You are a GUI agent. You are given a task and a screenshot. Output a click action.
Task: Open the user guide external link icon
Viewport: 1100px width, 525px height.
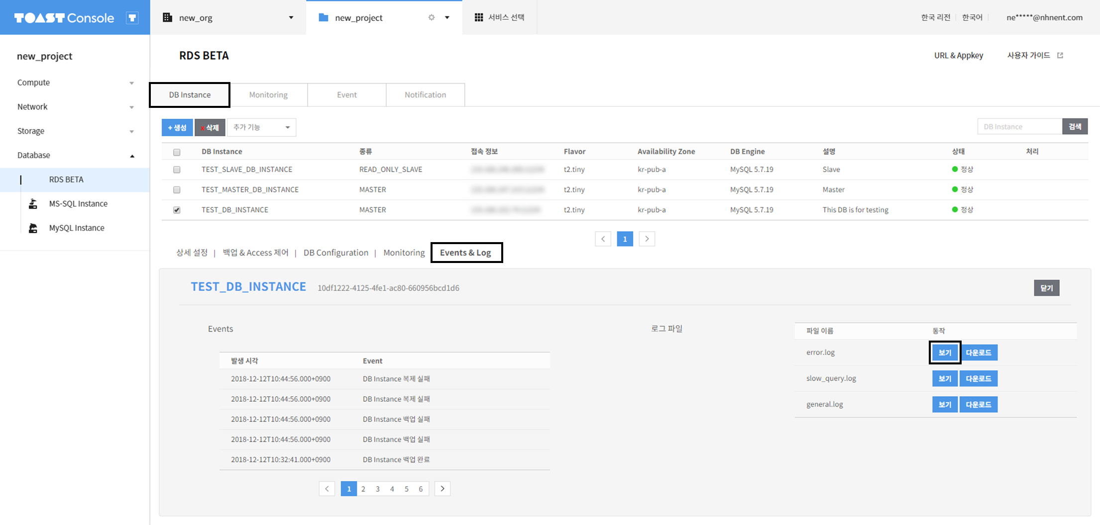[1060, 55]
